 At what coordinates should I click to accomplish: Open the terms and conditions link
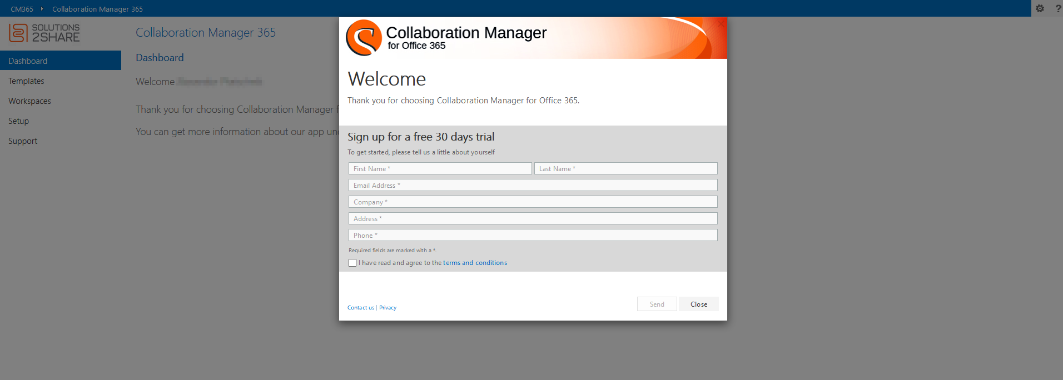pos(475,263)
